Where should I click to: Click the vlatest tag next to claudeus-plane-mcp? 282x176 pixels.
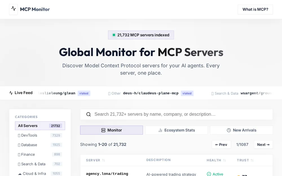(187, 93)
